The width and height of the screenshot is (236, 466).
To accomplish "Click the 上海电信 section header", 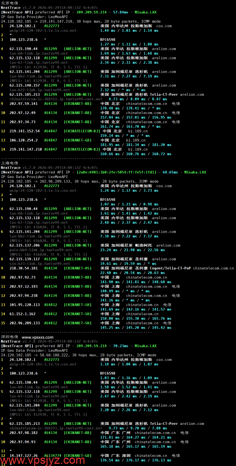I will [x=9, y=163].
